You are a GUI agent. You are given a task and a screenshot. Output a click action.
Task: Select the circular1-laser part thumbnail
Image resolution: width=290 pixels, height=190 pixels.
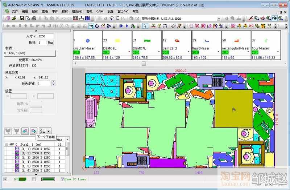click(x=88, y=45)
